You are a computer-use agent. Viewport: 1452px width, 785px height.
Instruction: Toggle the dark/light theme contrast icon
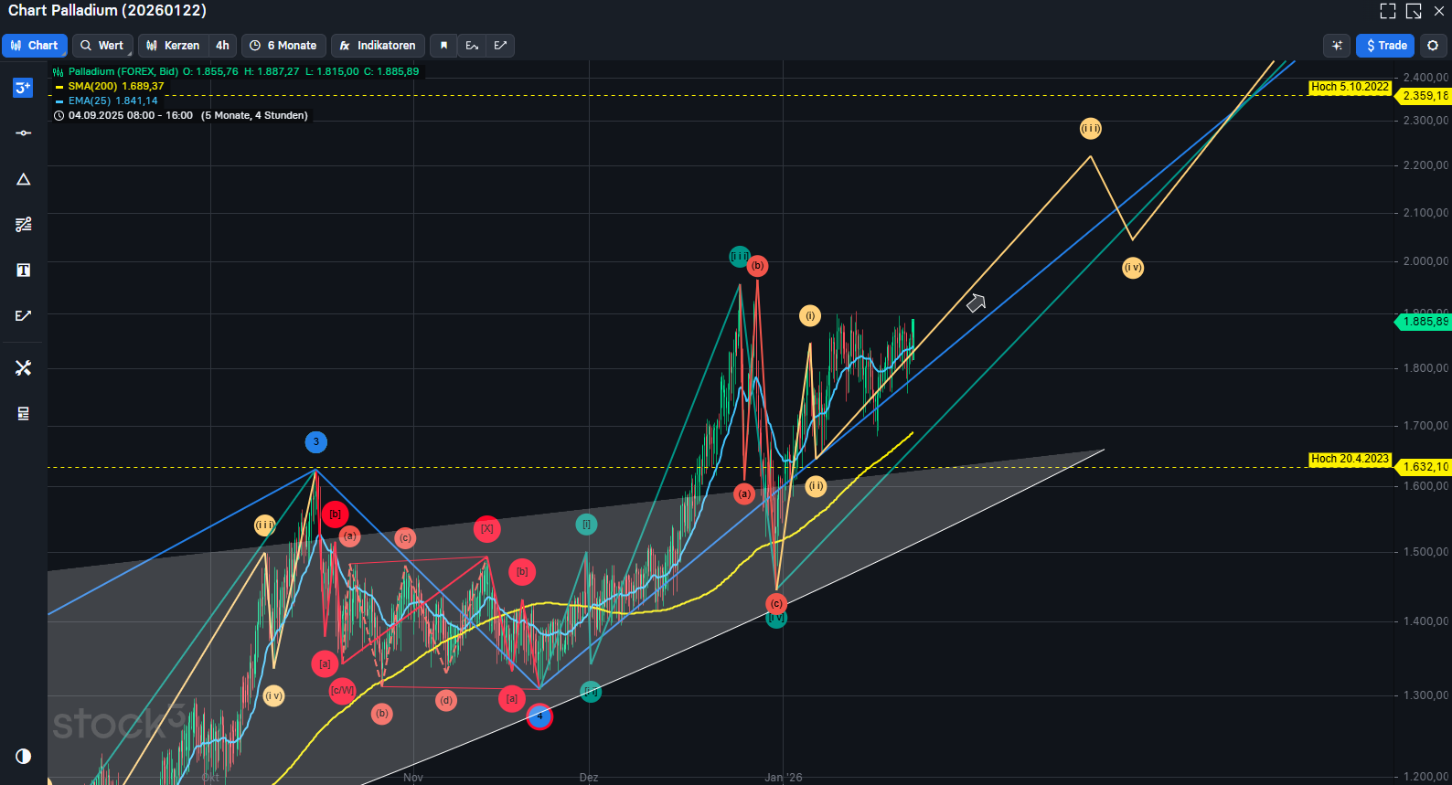[x=23, y=756]
